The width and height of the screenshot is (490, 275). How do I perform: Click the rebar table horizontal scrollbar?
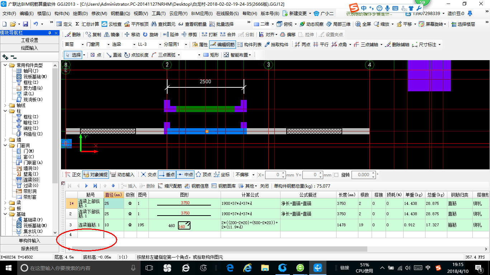[x=220, y=249]
